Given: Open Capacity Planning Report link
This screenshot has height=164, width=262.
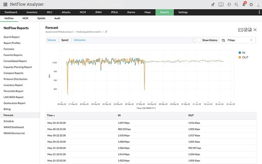Looking at the screenshot, I should (18, 67).
